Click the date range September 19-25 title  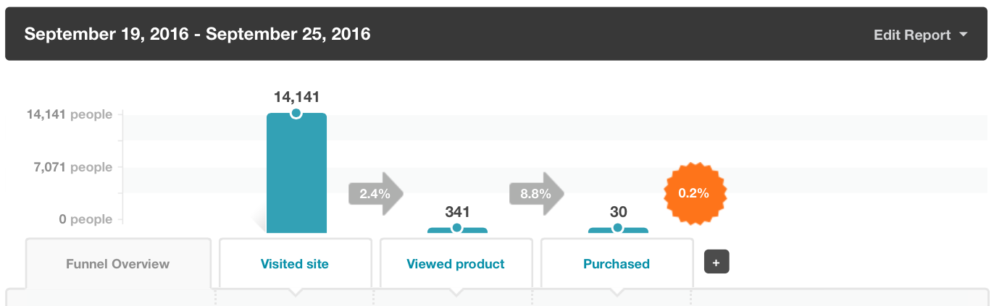pos(197,34)
